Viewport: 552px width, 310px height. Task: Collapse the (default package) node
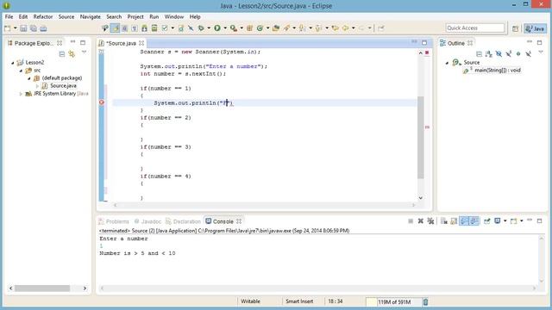point(28,78)
